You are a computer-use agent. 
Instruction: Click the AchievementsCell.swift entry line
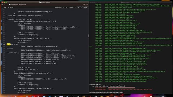click(x=45, y=29)
